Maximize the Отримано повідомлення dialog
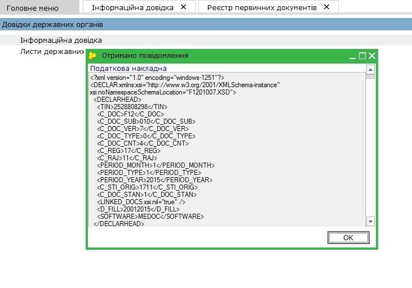The height and width of the screenshot is (288, 412). [362, 56]
